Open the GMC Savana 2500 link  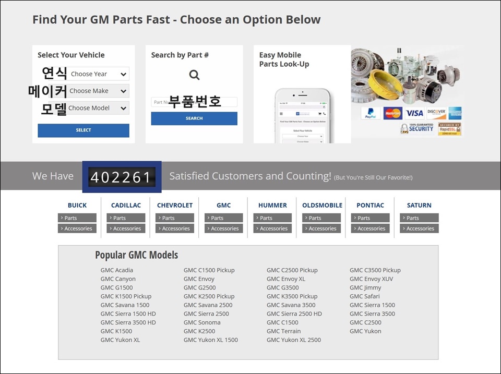point(208,305)
